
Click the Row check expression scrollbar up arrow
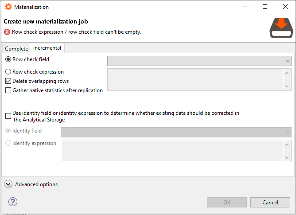pos(287,73)
